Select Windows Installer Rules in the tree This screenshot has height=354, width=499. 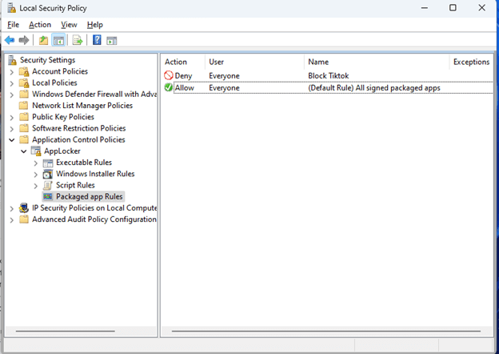[x=94, y=174]
